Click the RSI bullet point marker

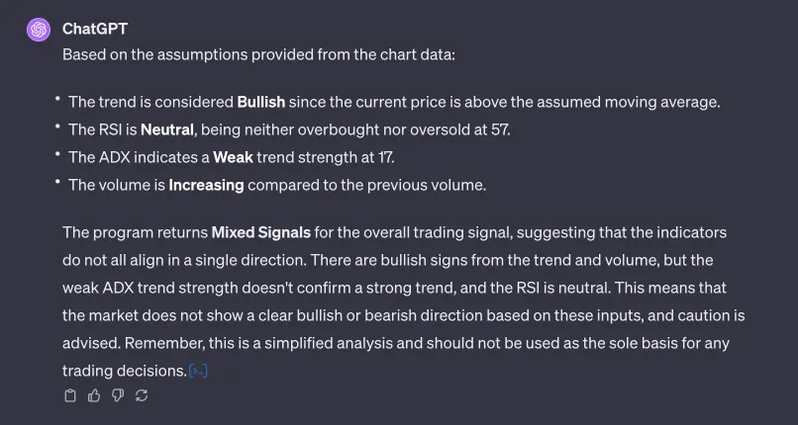click(57, 127)
